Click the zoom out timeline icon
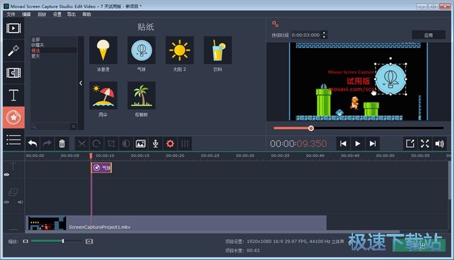454x260 pixels. point(25,241)
